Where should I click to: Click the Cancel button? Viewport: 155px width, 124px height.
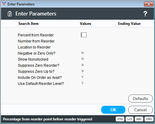(140, 110)
